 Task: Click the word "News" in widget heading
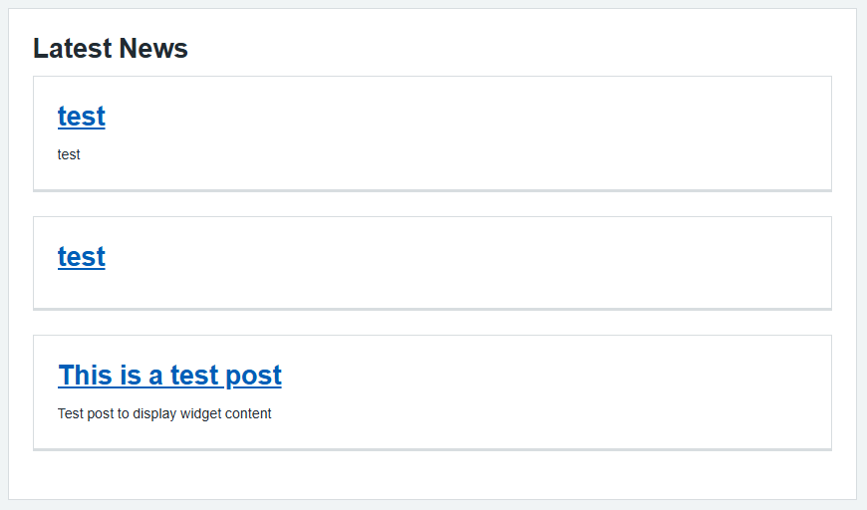152,48
